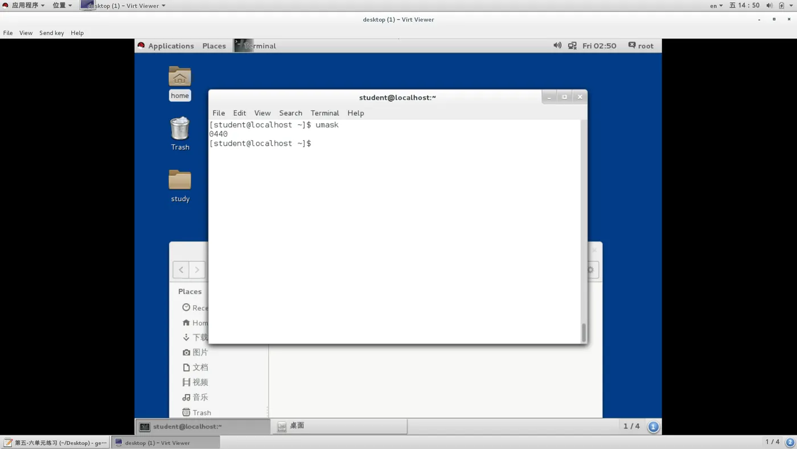Open the terminal Search menu
797x449 pixels.
(x=290, y=113)
